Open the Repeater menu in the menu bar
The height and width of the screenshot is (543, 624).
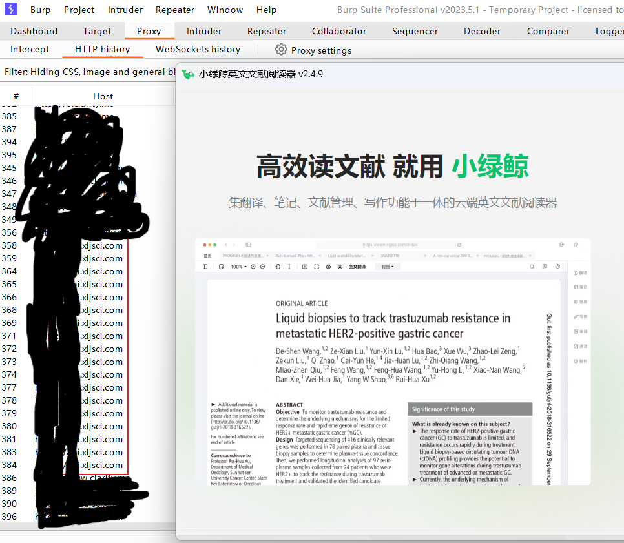click(x=174, y=10)
